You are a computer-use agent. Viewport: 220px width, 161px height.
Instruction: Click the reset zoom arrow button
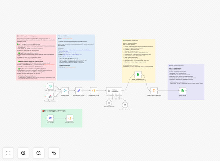54,153
